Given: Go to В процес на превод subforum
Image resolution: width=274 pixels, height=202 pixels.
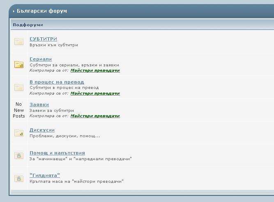Looking at the screenshot, I should click(x=57, y=82).
